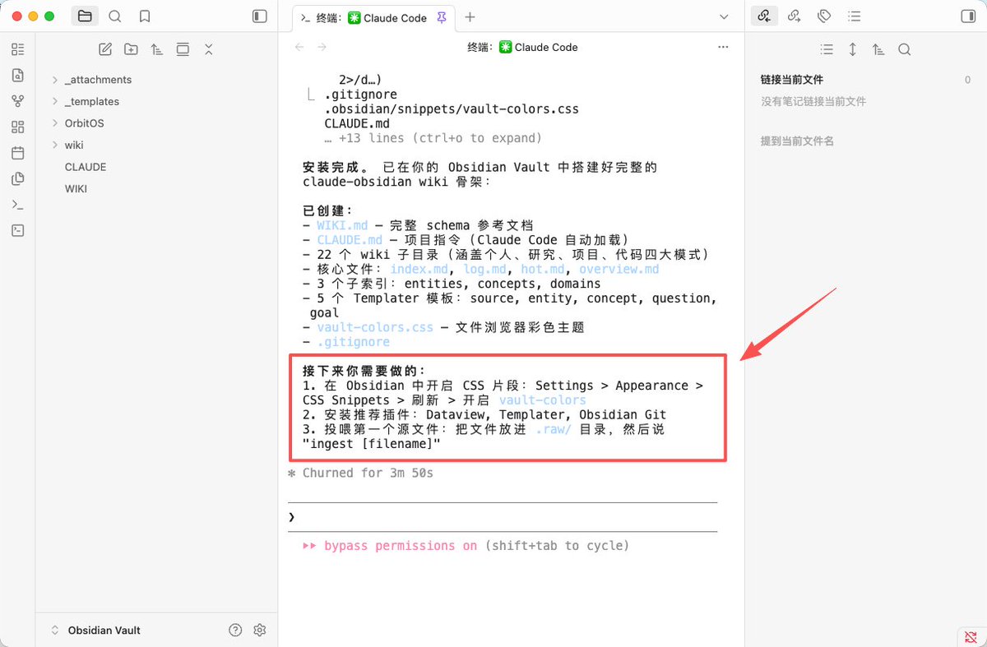Image resolution: width=987 pixels, height=647 pixels.
Task: Switch to the outgoing links tab
Action: tap(794, 16)
